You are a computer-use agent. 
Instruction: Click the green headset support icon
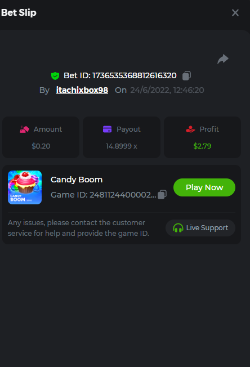click(178, 228)
